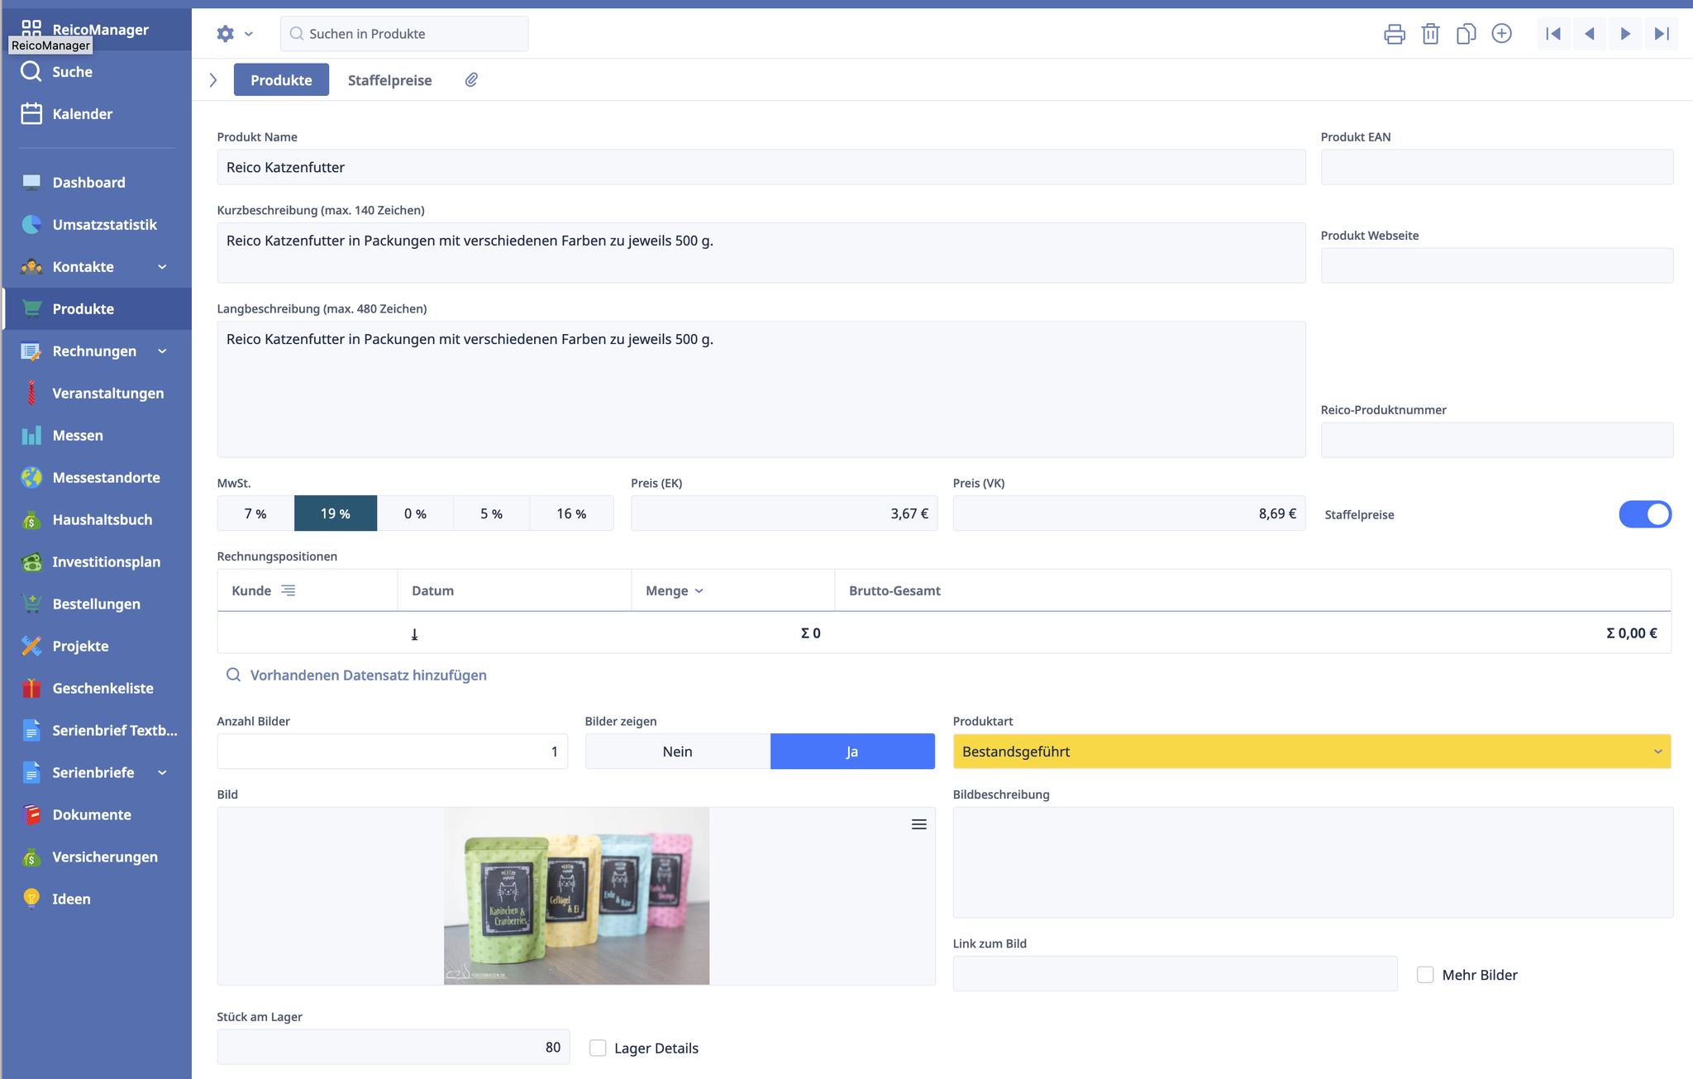Click the Geschenkeliste gift icon
This screenshot has height=1079, width=1693.
31,688
